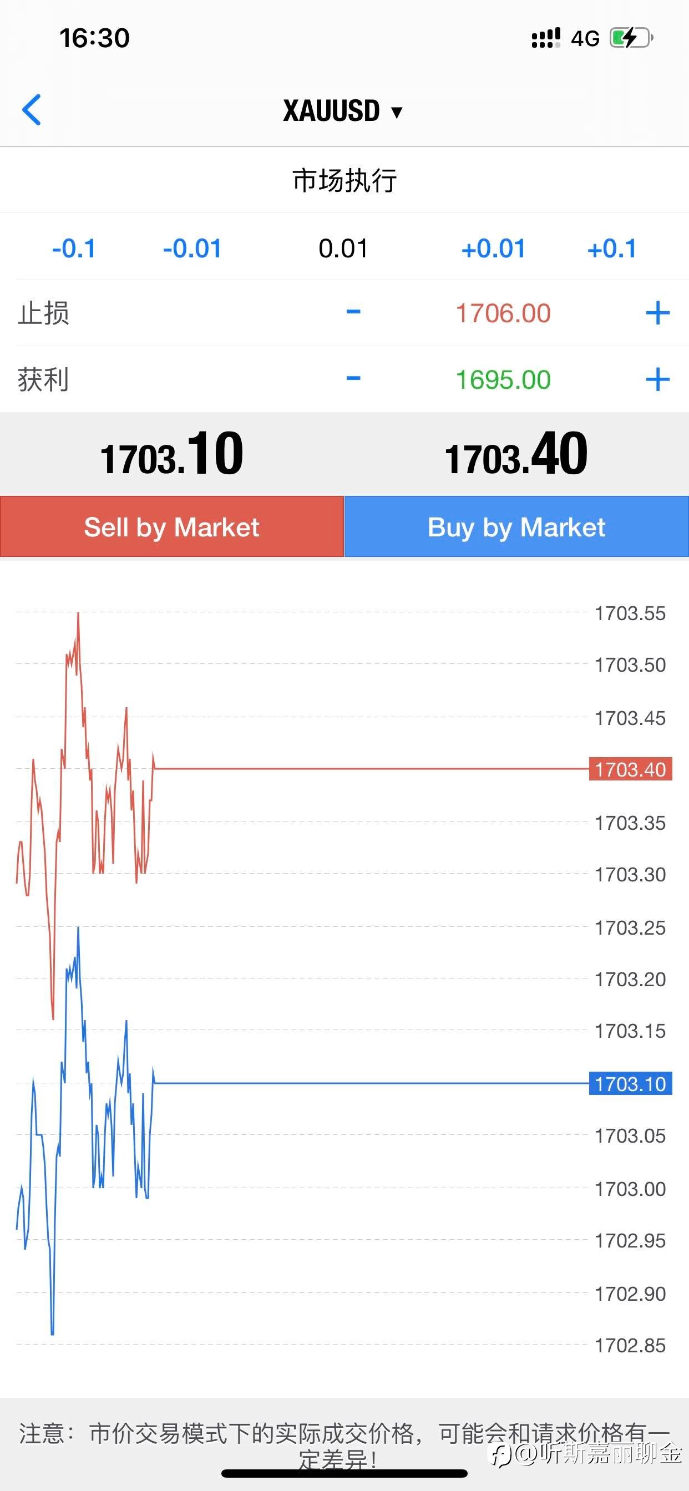Tap the 市场执行 order type selector
The height and width of the screenshot is (1491, 689).
(344, 180)
